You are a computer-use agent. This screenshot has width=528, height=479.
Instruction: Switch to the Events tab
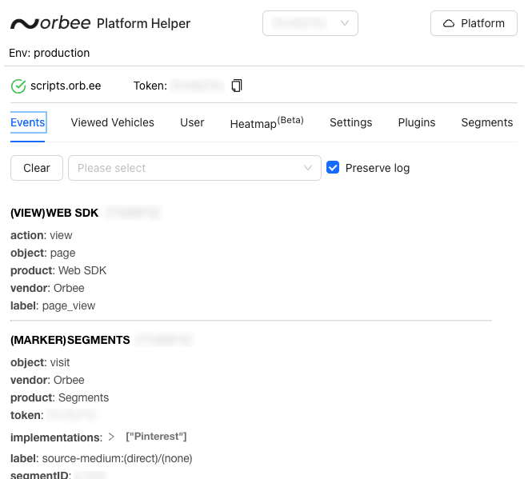click(x=28, y=122)
